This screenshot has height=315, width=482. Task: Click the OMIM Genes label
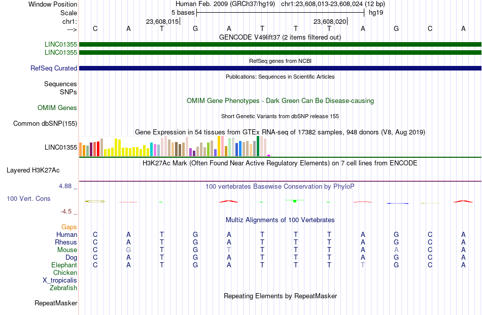pos(57,108)
